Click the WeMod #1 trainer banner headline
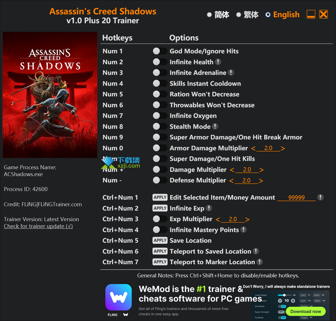336x321 pixels. (x=200, y=294)
